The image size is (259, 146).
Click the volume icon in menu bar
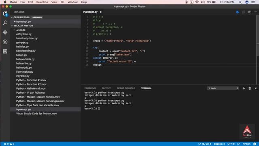tap(202, 2)
